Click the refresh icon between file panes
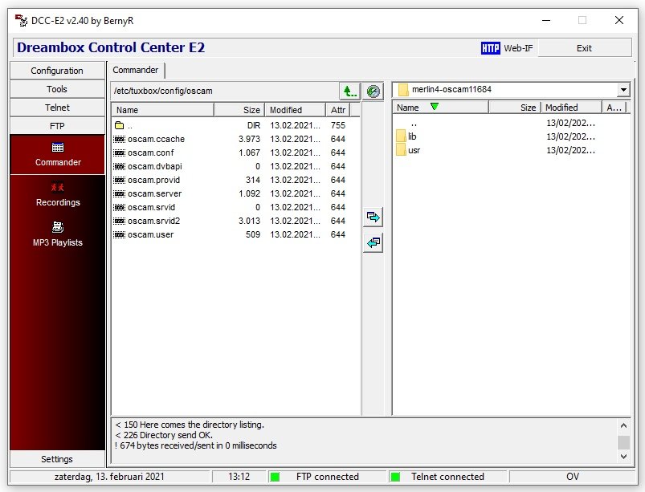The image size is (645, 492). point(373,91)
